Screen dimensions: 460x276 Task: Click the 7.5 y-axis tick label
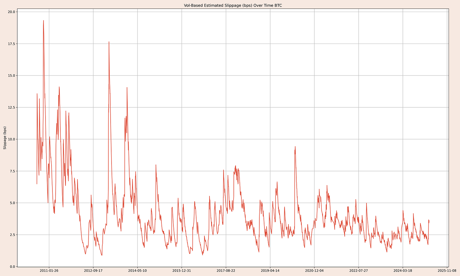[x=13, y=171]
